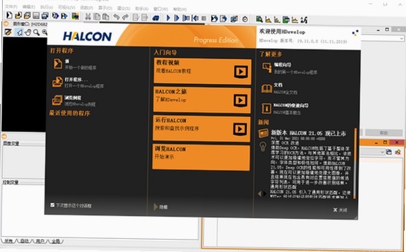Image resolution: width=406 pixels, height=252 pixels.
Task: Open the 教程视频 tutorial videos card
Action: point(202,71)
